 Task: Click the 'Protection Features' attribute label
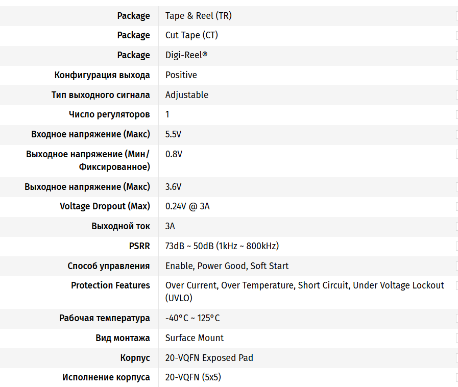pyautogui.click(x=110, y=285)
